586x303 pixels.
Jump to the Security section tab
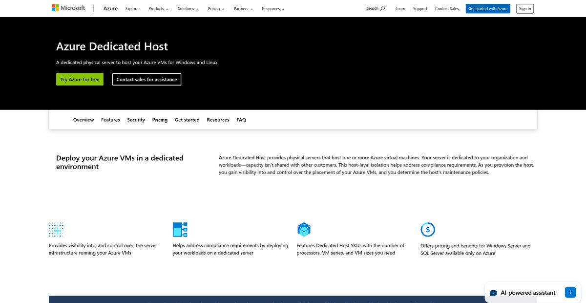(x=136, y=120)
